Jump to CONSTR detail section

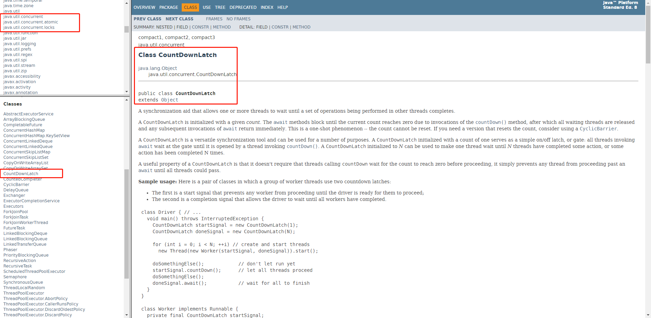click(280, 27)
